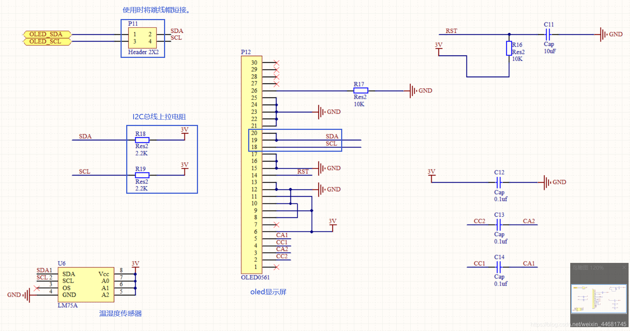Click the CC2 net label left of C13
The width and height of the screenshot is (630, 331).
(479, 221)
